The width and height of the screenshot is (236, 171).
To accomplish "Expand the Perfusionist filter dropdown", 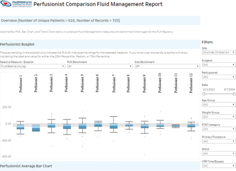I will [219, 77].
